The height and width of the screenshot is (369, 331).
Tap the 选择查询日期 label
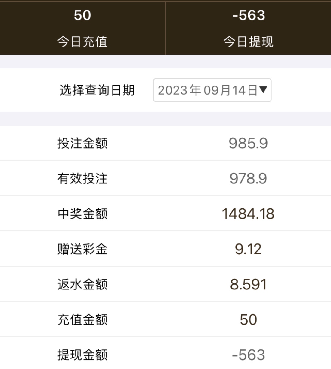(x=97, y=90)
